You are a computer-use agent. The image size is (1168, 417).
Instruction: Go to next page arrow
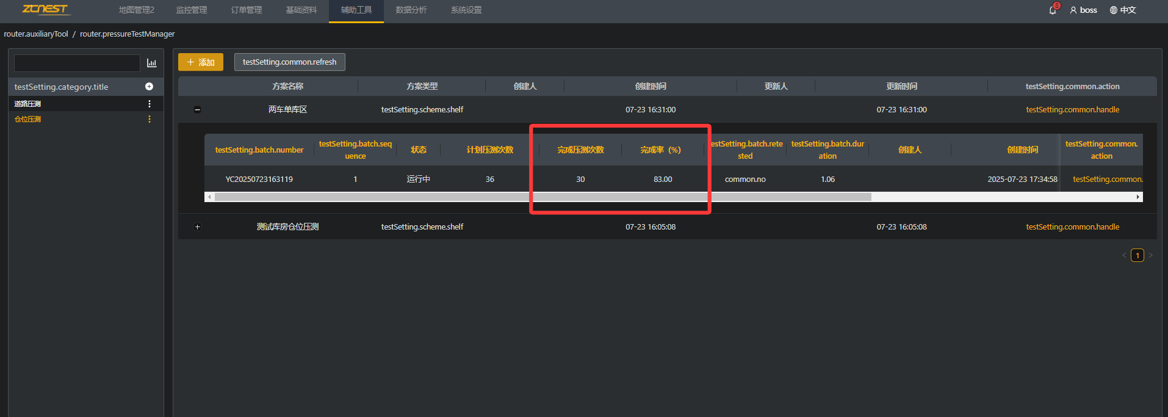point(1151,255)
